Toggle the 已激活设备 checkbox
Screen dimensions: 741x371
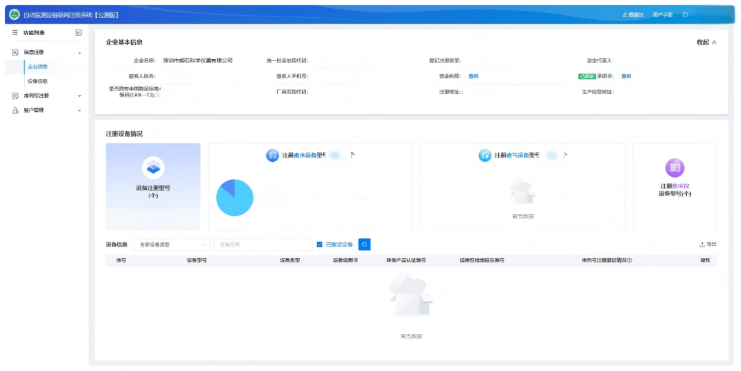coord(320,244)
